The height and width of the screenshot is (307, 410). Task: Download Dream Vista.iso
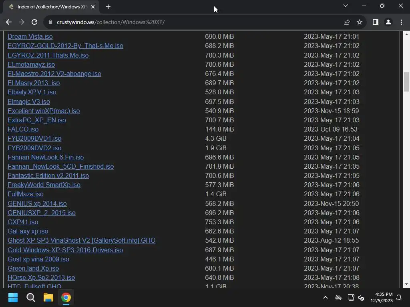pos(30,36)
